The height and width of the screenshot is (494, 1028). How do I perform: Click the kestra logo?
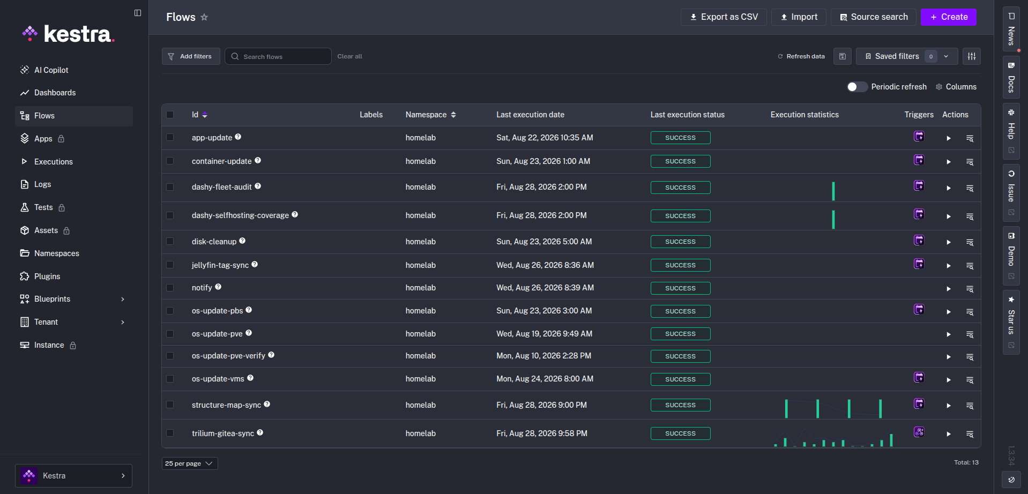click(69, 34)
